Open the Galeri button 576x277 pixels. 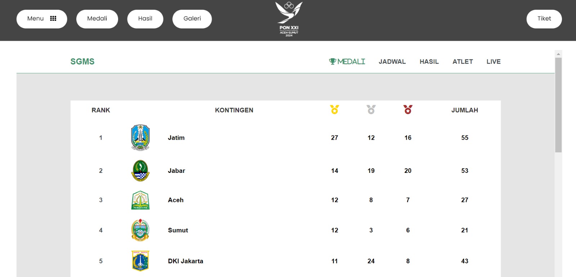pos(192,19)
